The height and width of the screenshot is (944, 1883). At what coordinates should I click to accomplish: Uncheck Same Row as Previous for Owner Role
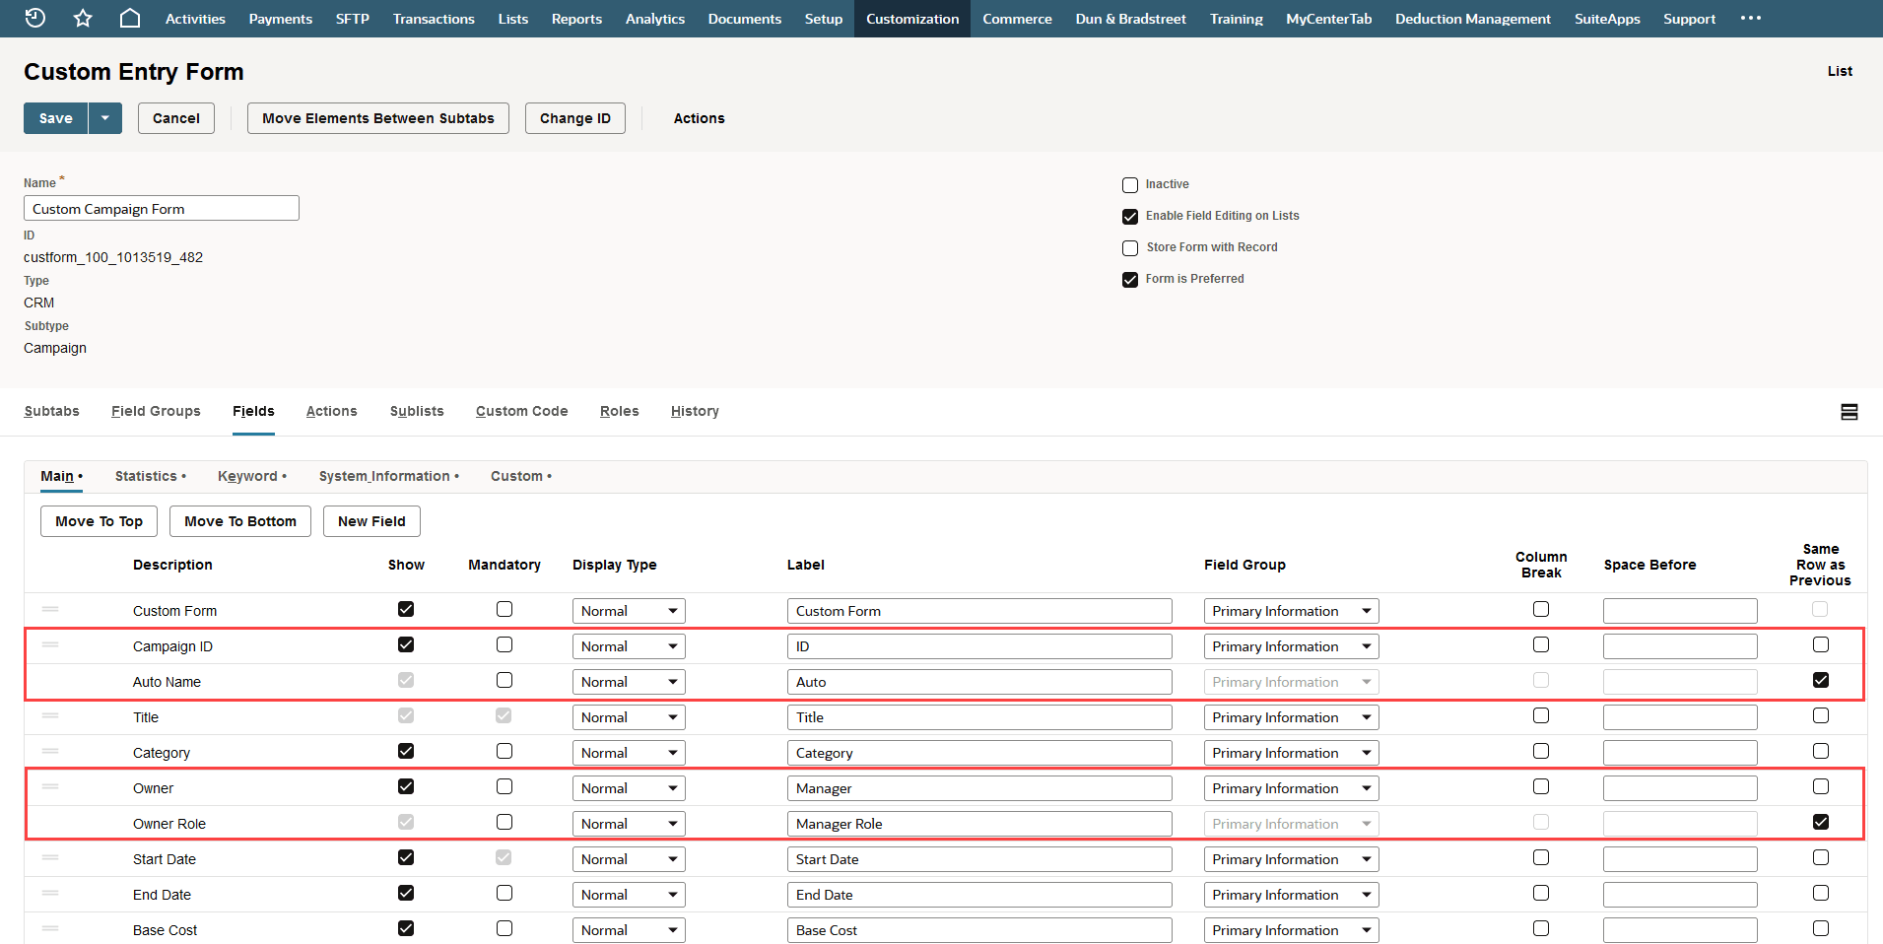click(1820, 821)
